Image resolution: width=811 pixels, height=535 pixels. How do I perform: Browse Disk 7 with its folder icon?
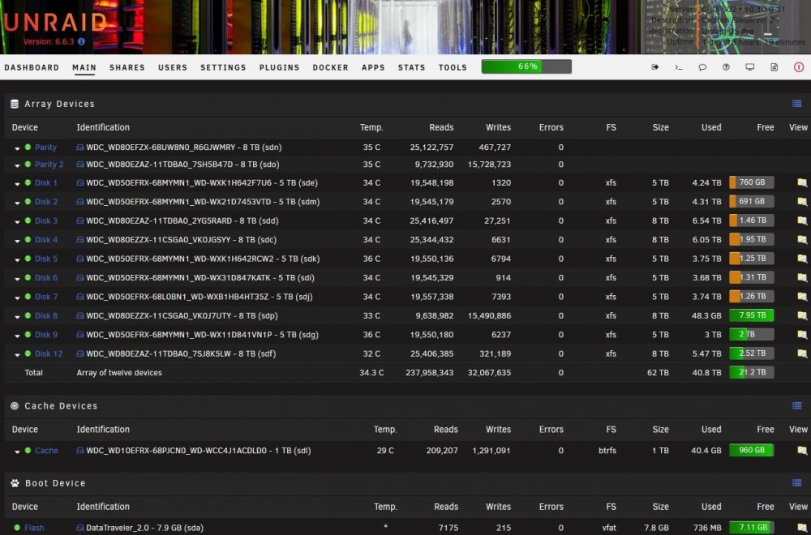802,297
